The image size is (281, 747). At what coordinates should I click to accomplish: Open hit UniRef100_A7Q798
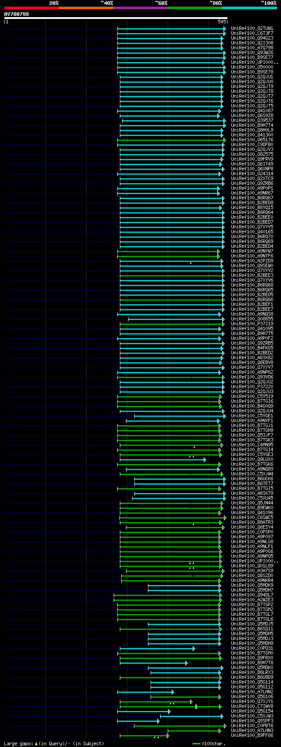pos(252,48)
